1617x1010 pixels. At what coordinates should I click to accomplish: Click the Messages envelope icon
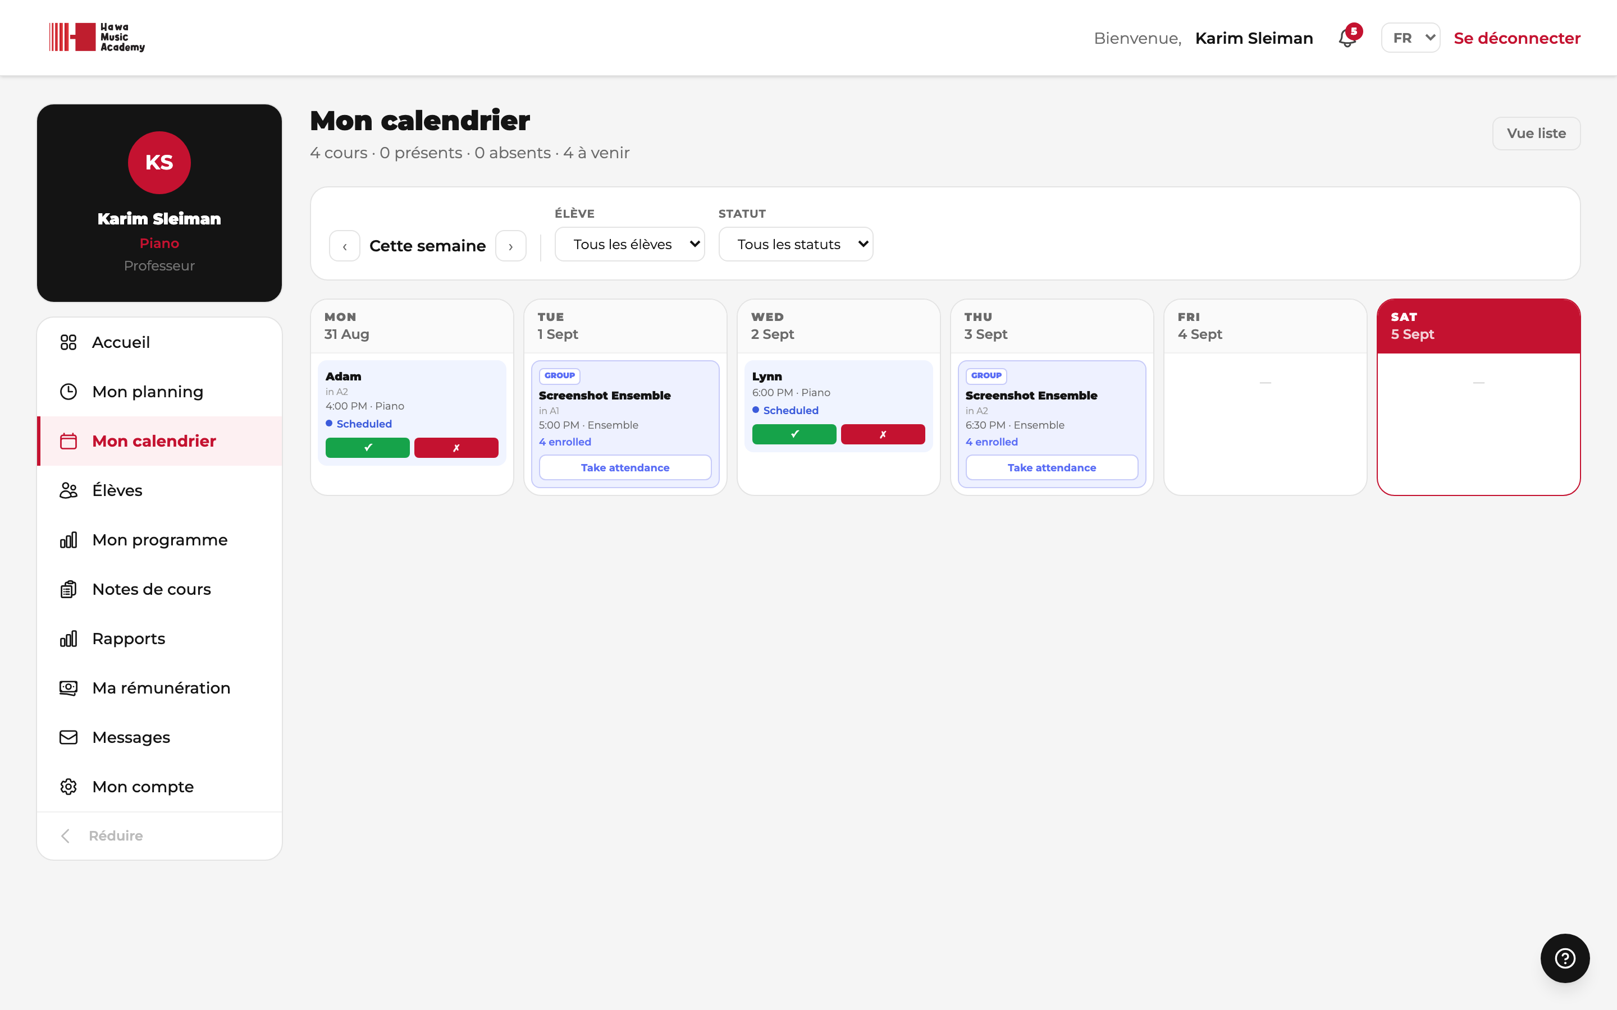(68, 737)
